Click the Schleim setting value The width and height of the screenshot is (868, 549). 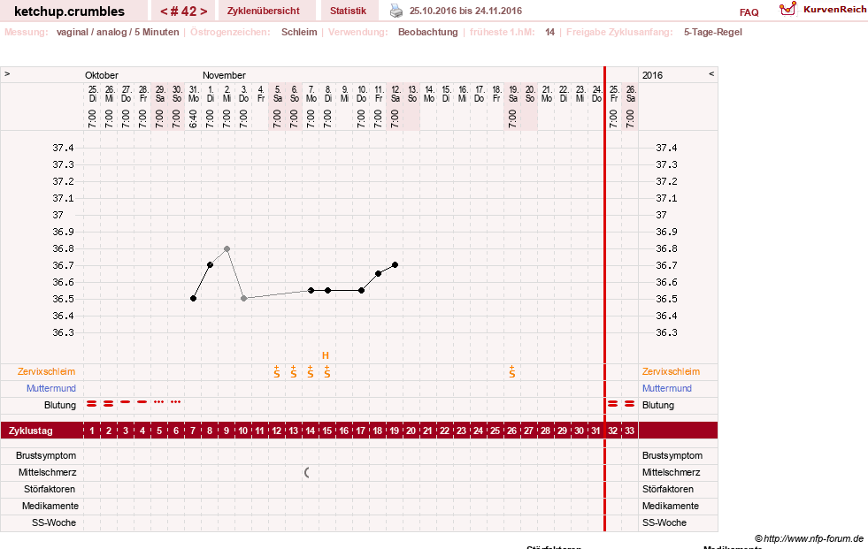299,32
